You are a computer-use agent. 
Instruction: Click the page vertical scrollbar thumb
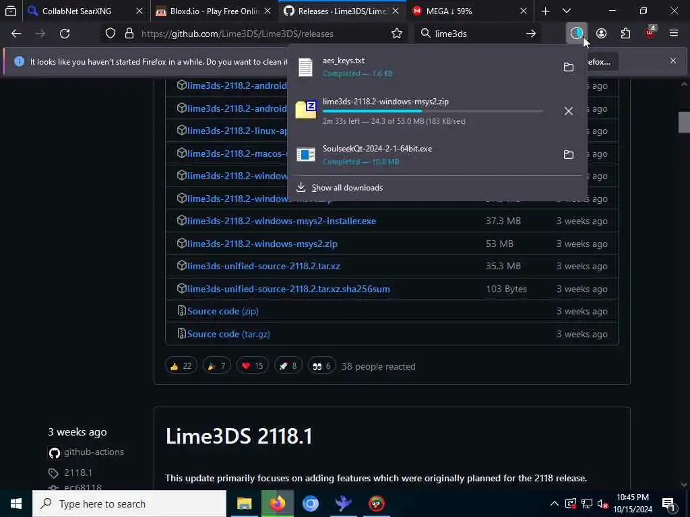(684, 123)
